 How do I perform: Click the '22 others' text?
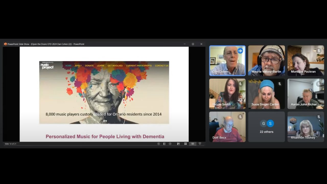coord(266,132)
